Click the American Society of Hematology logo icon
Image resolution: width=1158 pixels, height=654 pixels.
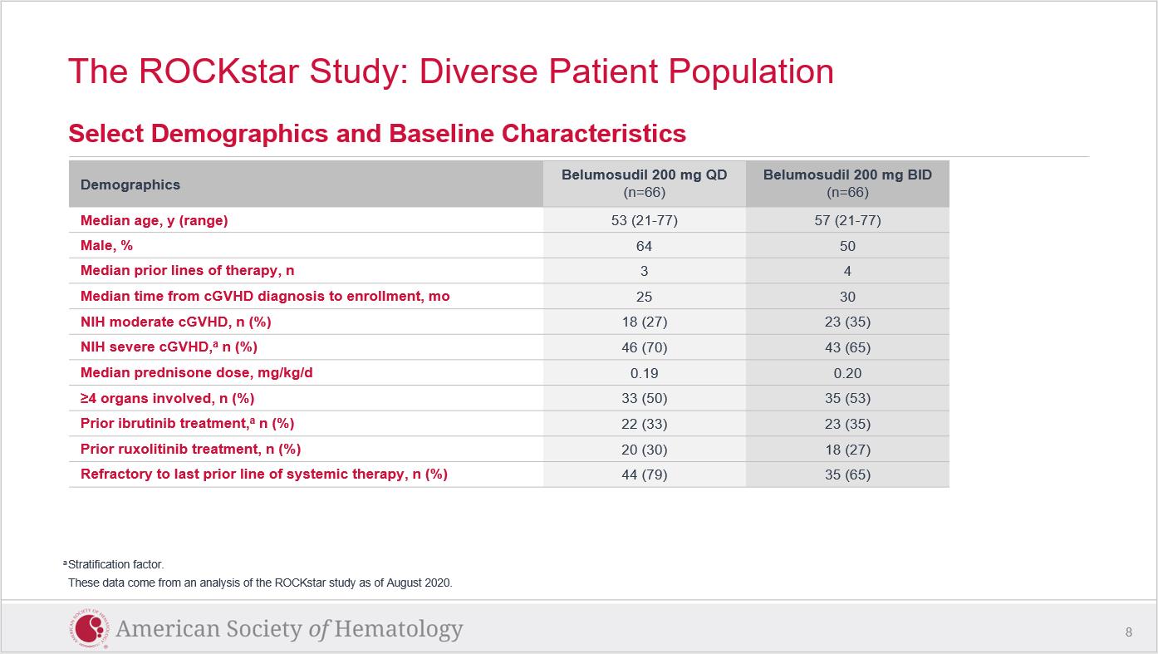point(88,630)
